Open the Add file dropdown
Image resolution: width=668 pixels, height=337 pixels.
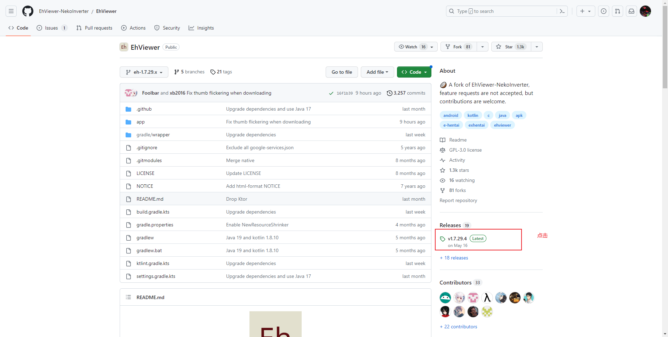pos(377,72)
